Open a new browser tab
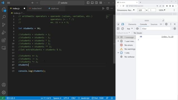178x100 pixels. pos(140,2)
